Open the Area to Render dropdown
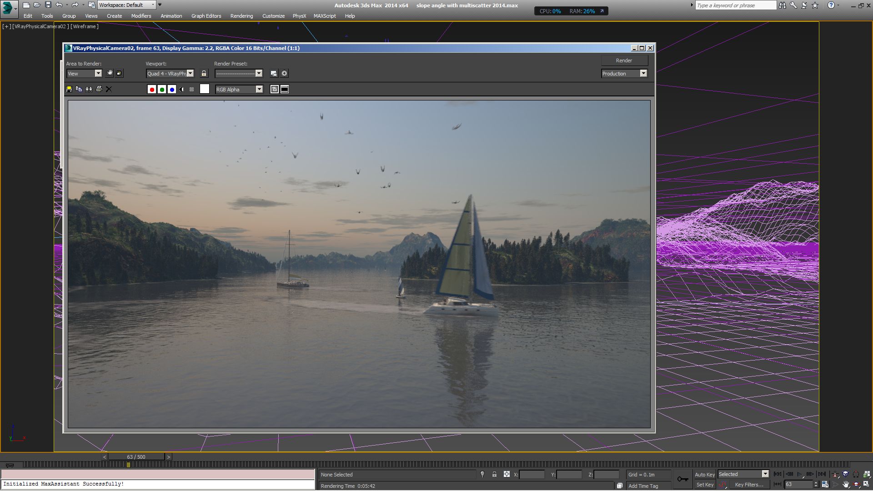The image size is (873, 491). 98,74
